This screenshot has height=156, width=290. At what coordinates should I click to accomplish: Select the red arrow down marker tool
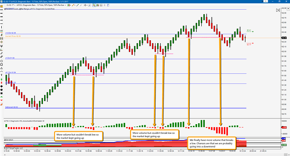[x=2, y=83]
